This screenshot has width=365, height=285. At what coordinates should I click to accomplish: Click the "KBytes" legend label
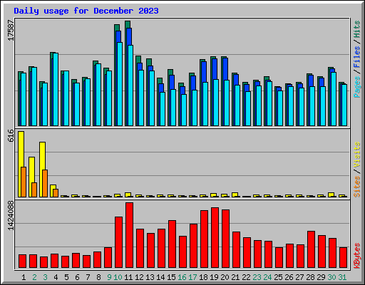coord(357,256)
